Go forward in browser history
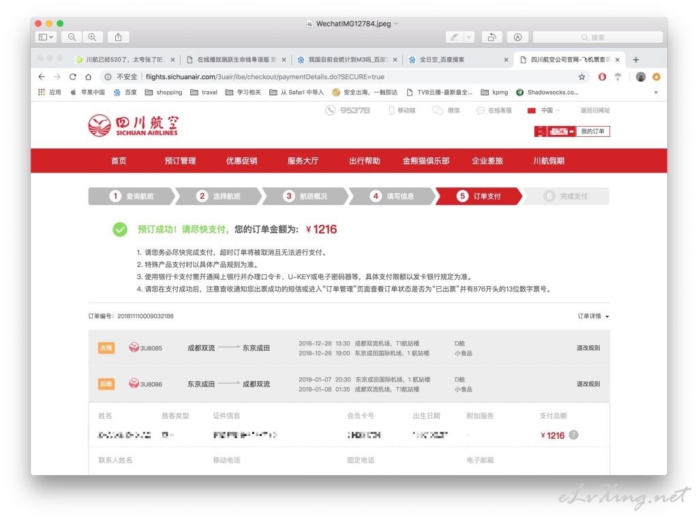This screenshot has height=519, width=698. coord(57,77)
